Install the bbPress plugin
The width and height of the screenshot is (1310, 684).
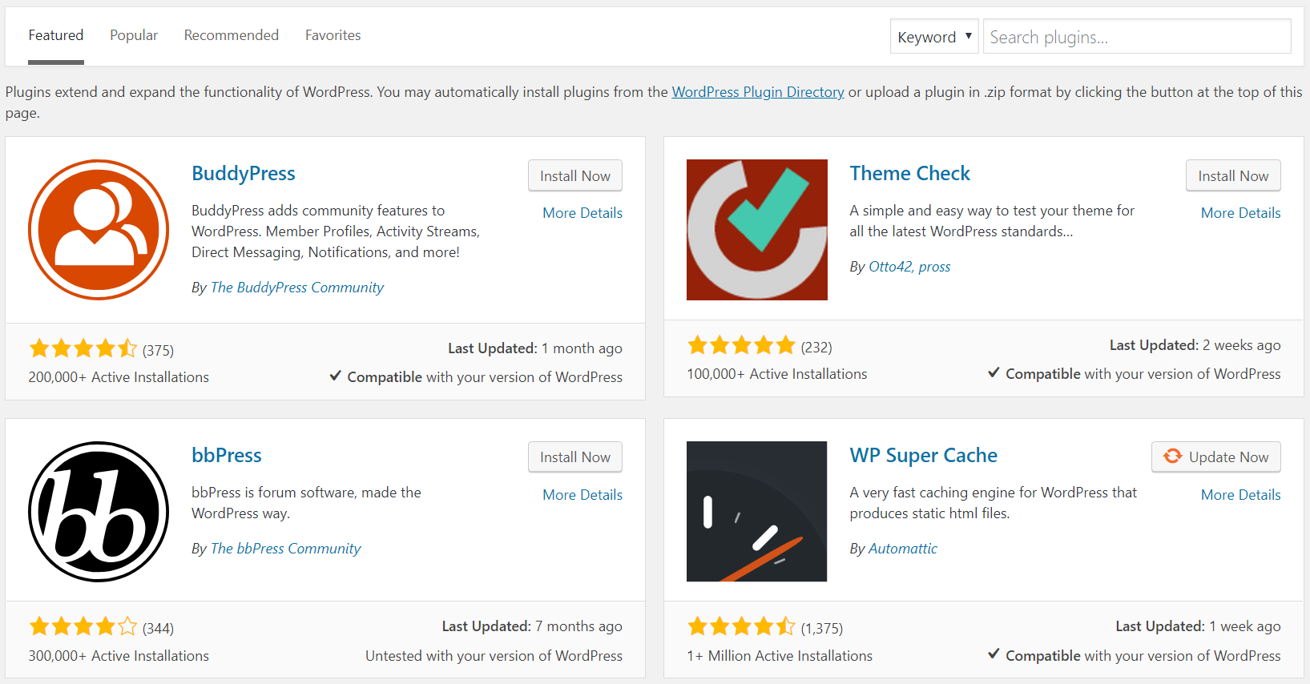(x=574, y=457)
